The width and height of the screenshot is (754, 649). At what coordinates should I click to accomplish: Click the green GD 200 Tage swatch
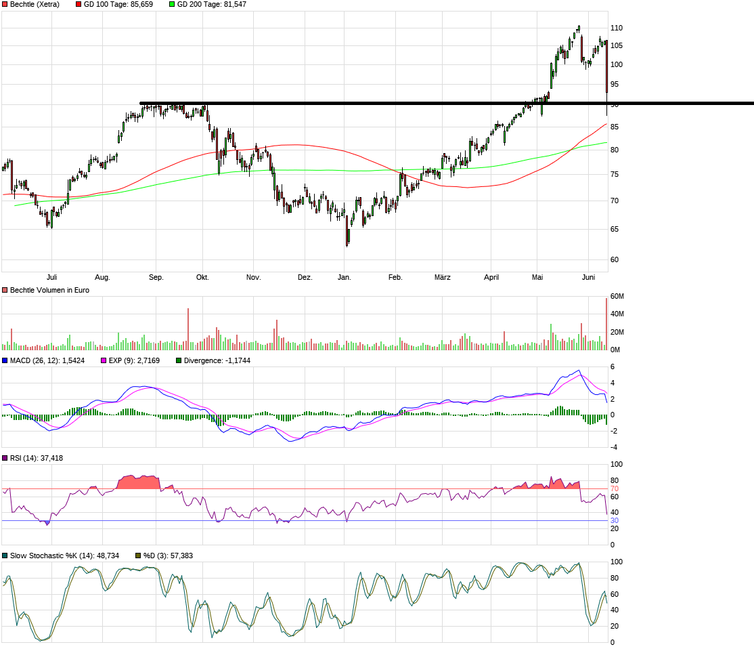coord(172,4)
